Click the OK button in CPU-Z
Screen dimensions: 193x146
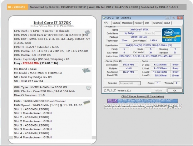click(x=175, y=90)
